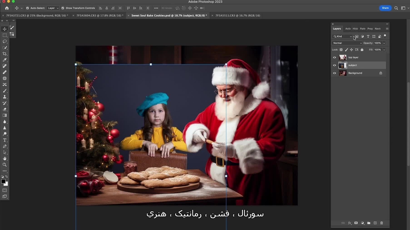Click the Share button
The image size is (410, 230).
tap(385, 8)
